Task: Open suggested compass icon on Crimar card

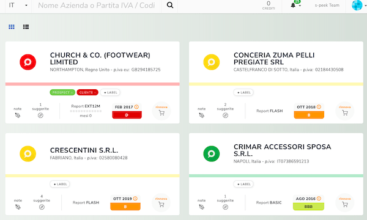Action: pos(225,207)
